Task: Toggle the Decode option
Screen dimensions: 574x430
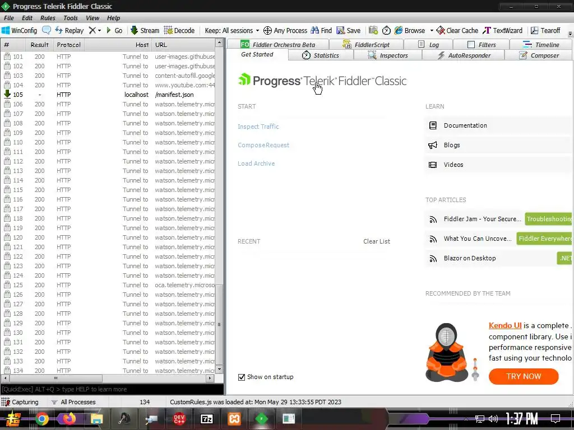Action: tap(179, 30)
